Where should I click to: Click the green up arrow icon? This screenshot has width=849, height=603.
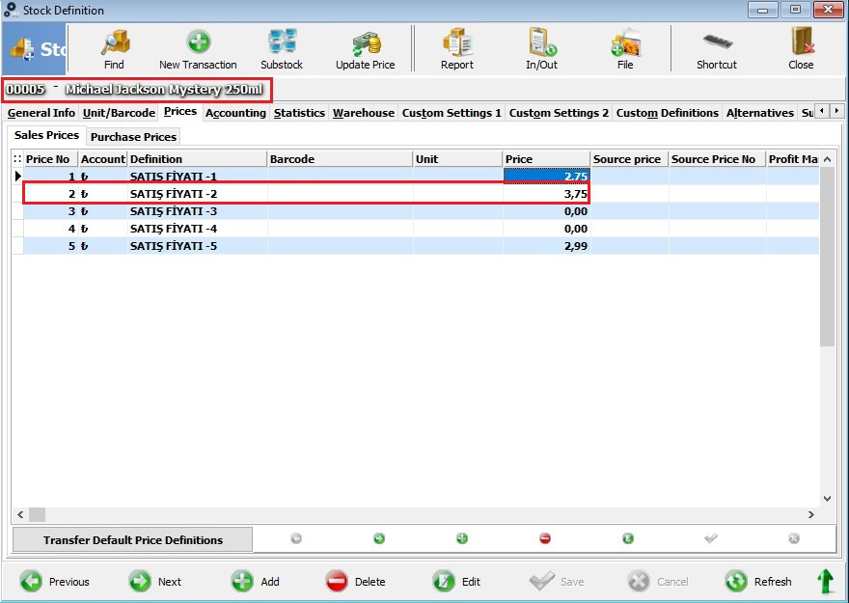pyautogui.click(x=825, y=582)
